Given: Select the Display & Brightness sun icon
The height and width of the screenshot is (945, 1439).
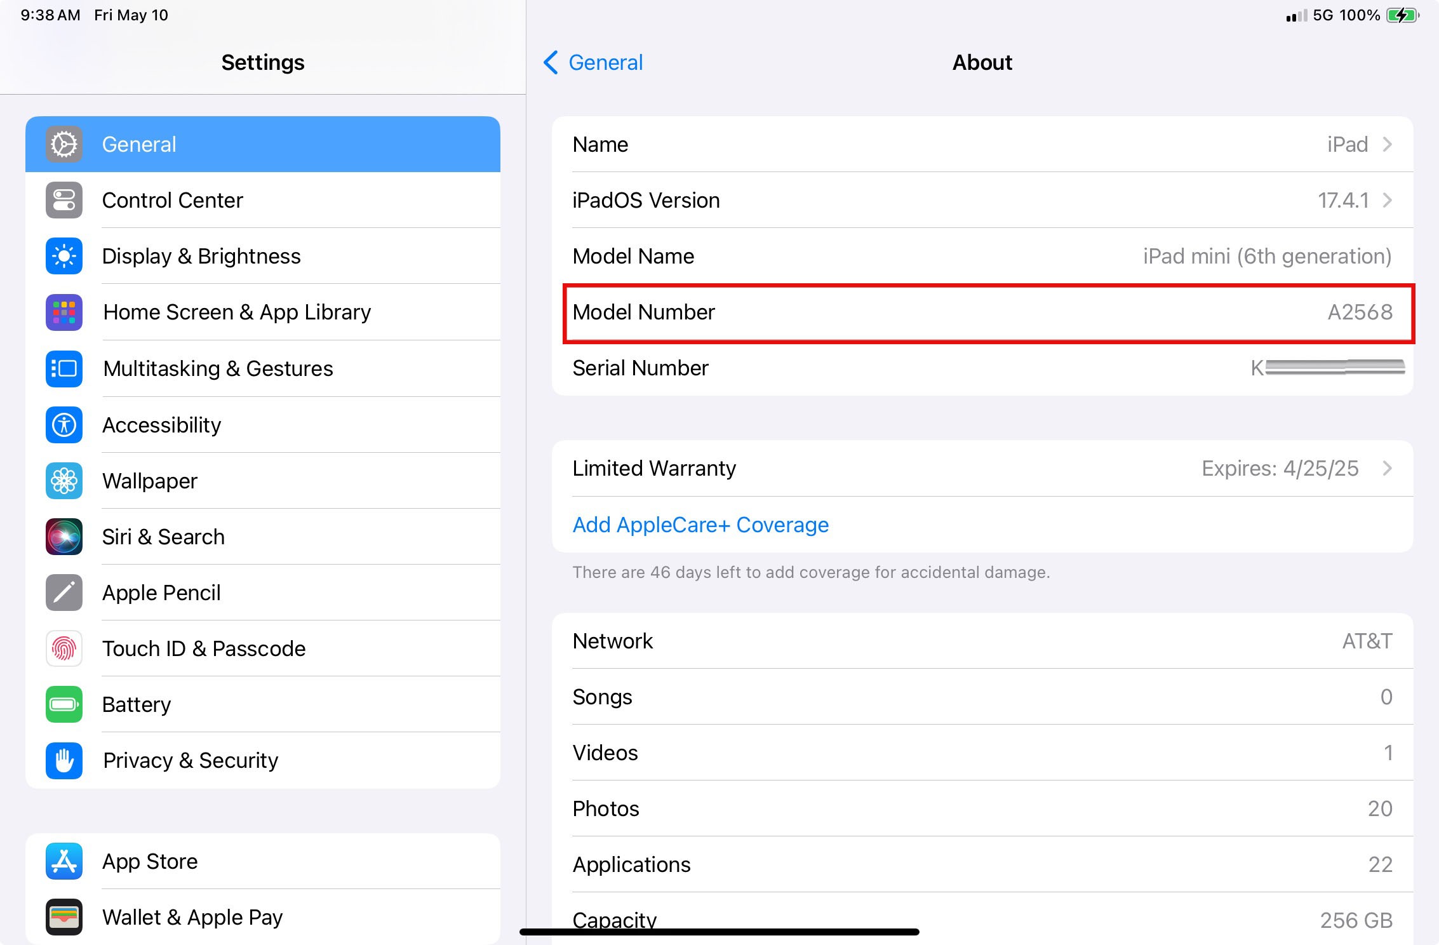Looking at the screenshot, I should [x=64, y=256].
